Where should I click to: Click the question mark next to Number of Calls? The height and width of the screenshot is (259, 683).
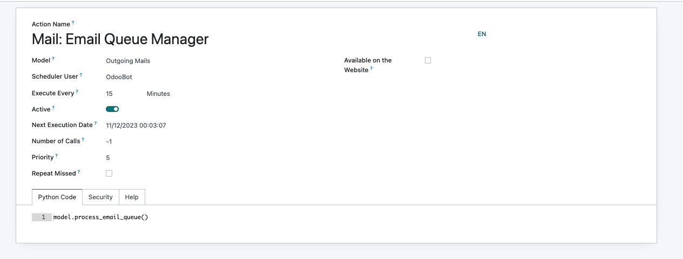pyautogui.click(x=83, y=139)
